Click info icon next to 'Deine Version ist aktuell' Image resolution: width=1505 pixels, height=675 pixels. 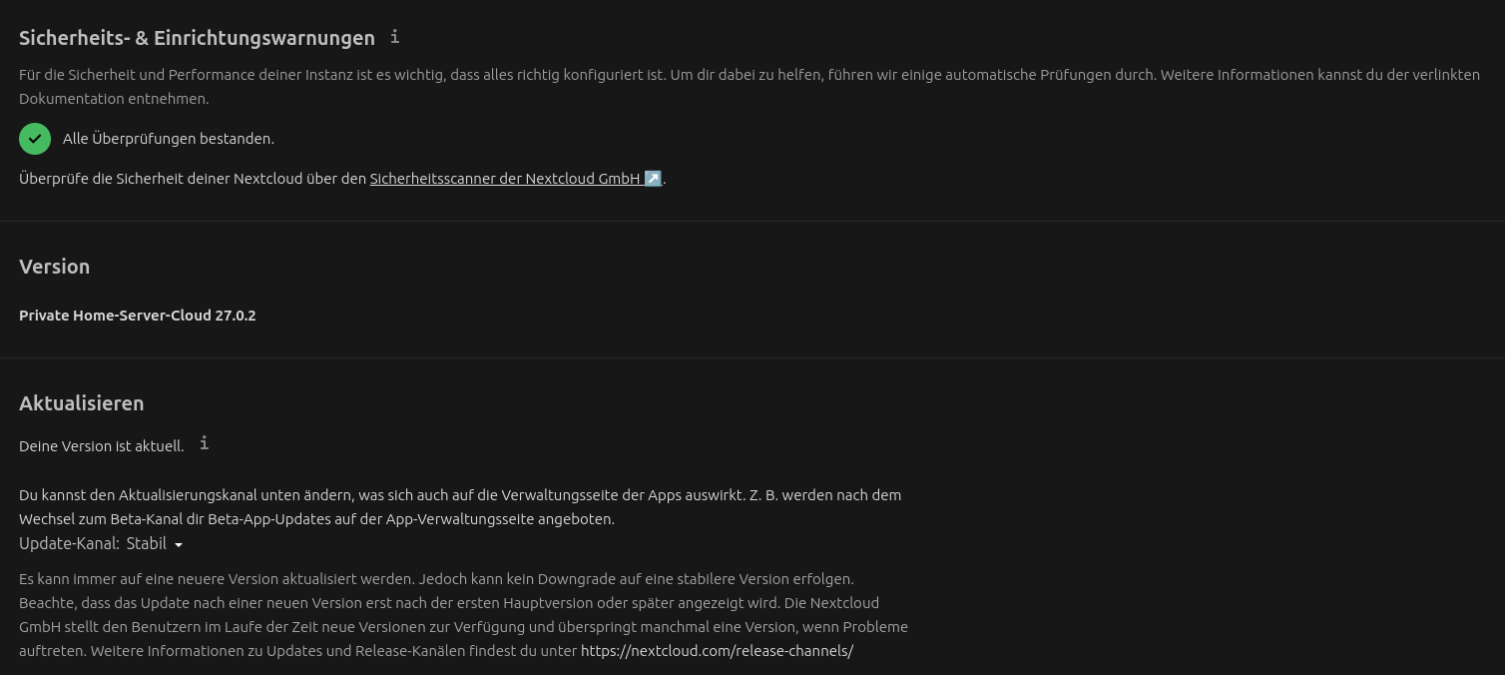point(204,443)
